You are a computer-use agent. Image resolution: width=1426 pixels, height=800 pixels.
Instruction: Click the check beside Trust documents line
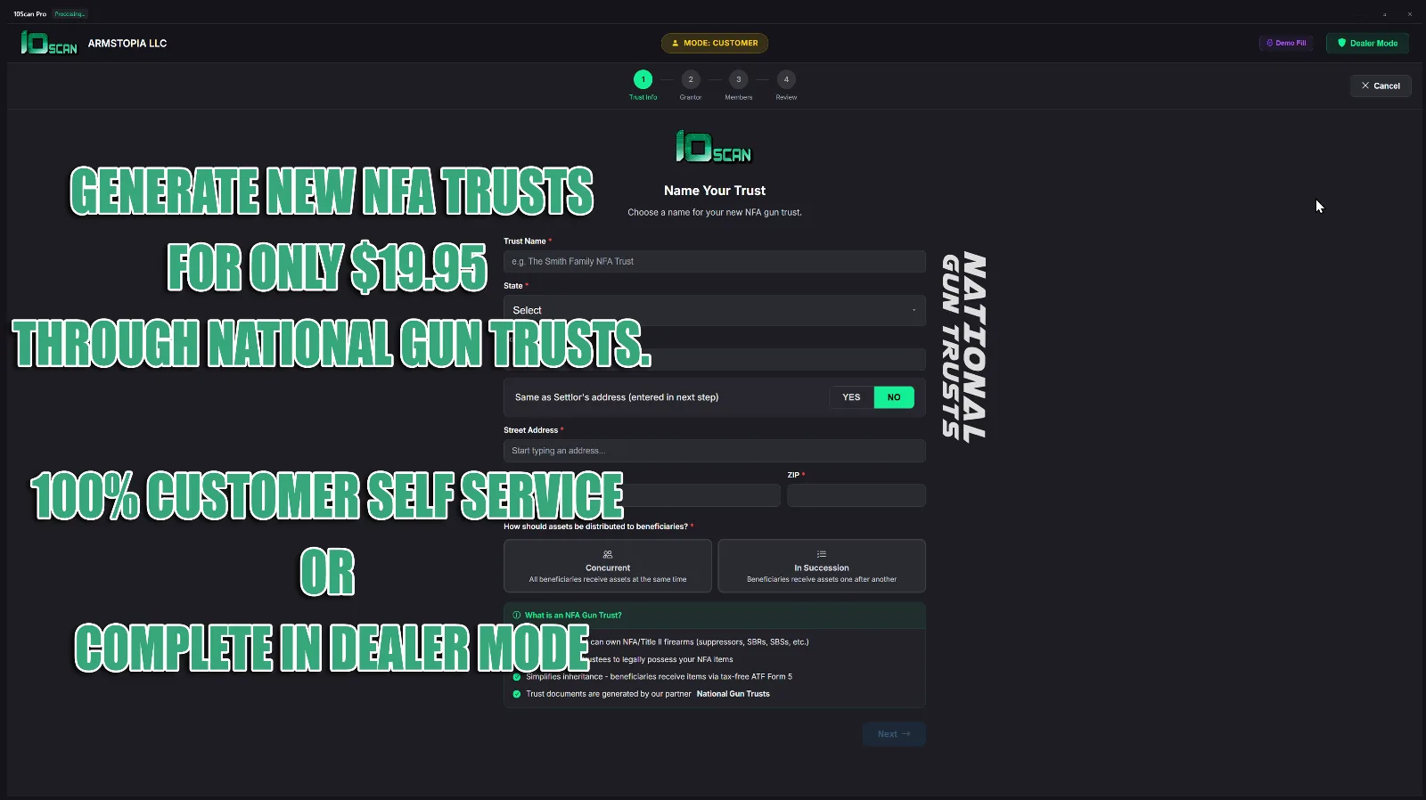tap(517, 694)
